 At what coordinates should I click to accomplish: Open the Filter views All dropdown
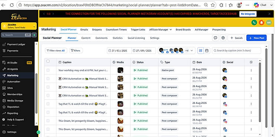[56, 51]
